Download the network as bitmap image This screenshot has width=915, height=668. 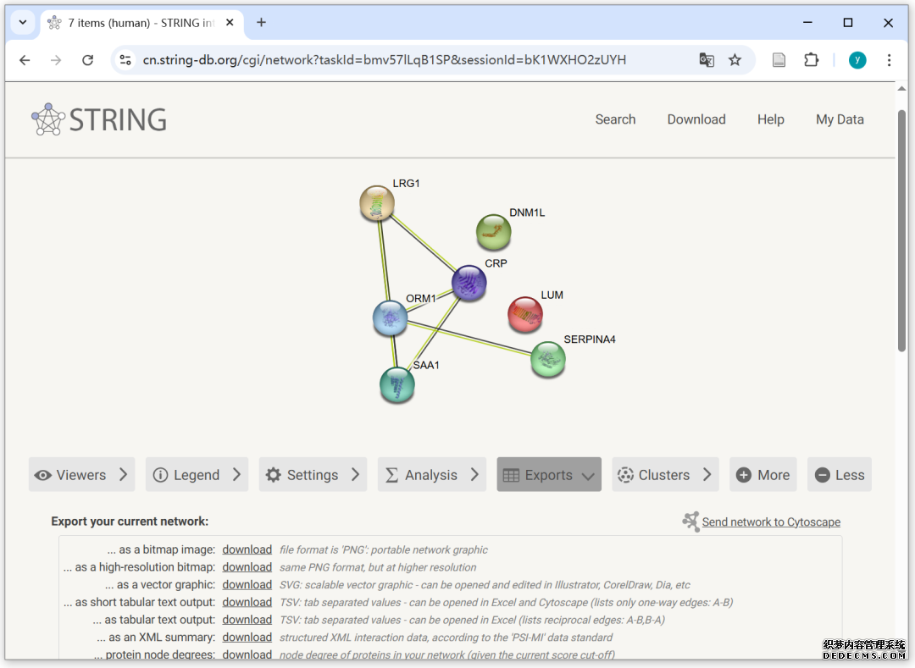coord(247,549)
